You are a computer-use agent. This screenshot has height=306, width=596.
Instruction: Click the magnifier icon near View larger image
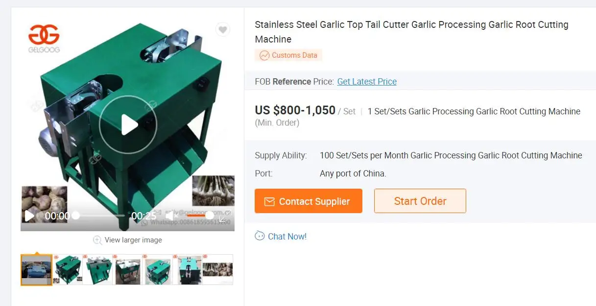(x=97, y=240)
